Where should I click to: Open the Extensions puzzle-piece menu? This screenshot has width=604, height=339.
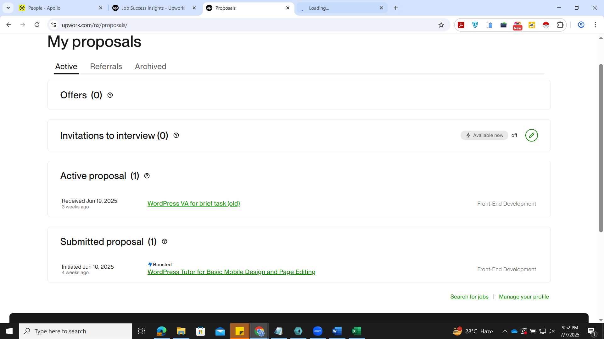click(x=560, y=25)
